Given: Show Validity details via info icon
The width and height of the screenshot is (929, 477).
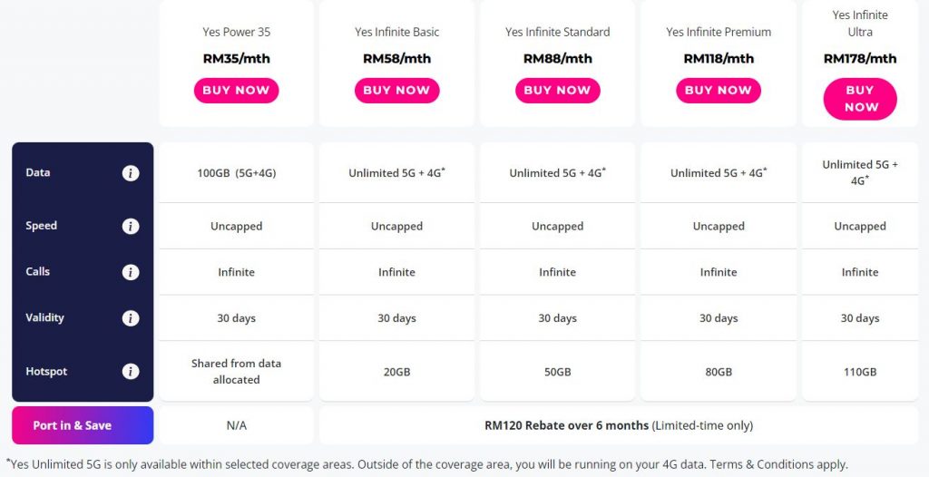Looking at the screenshot, I should coord(131,318).
